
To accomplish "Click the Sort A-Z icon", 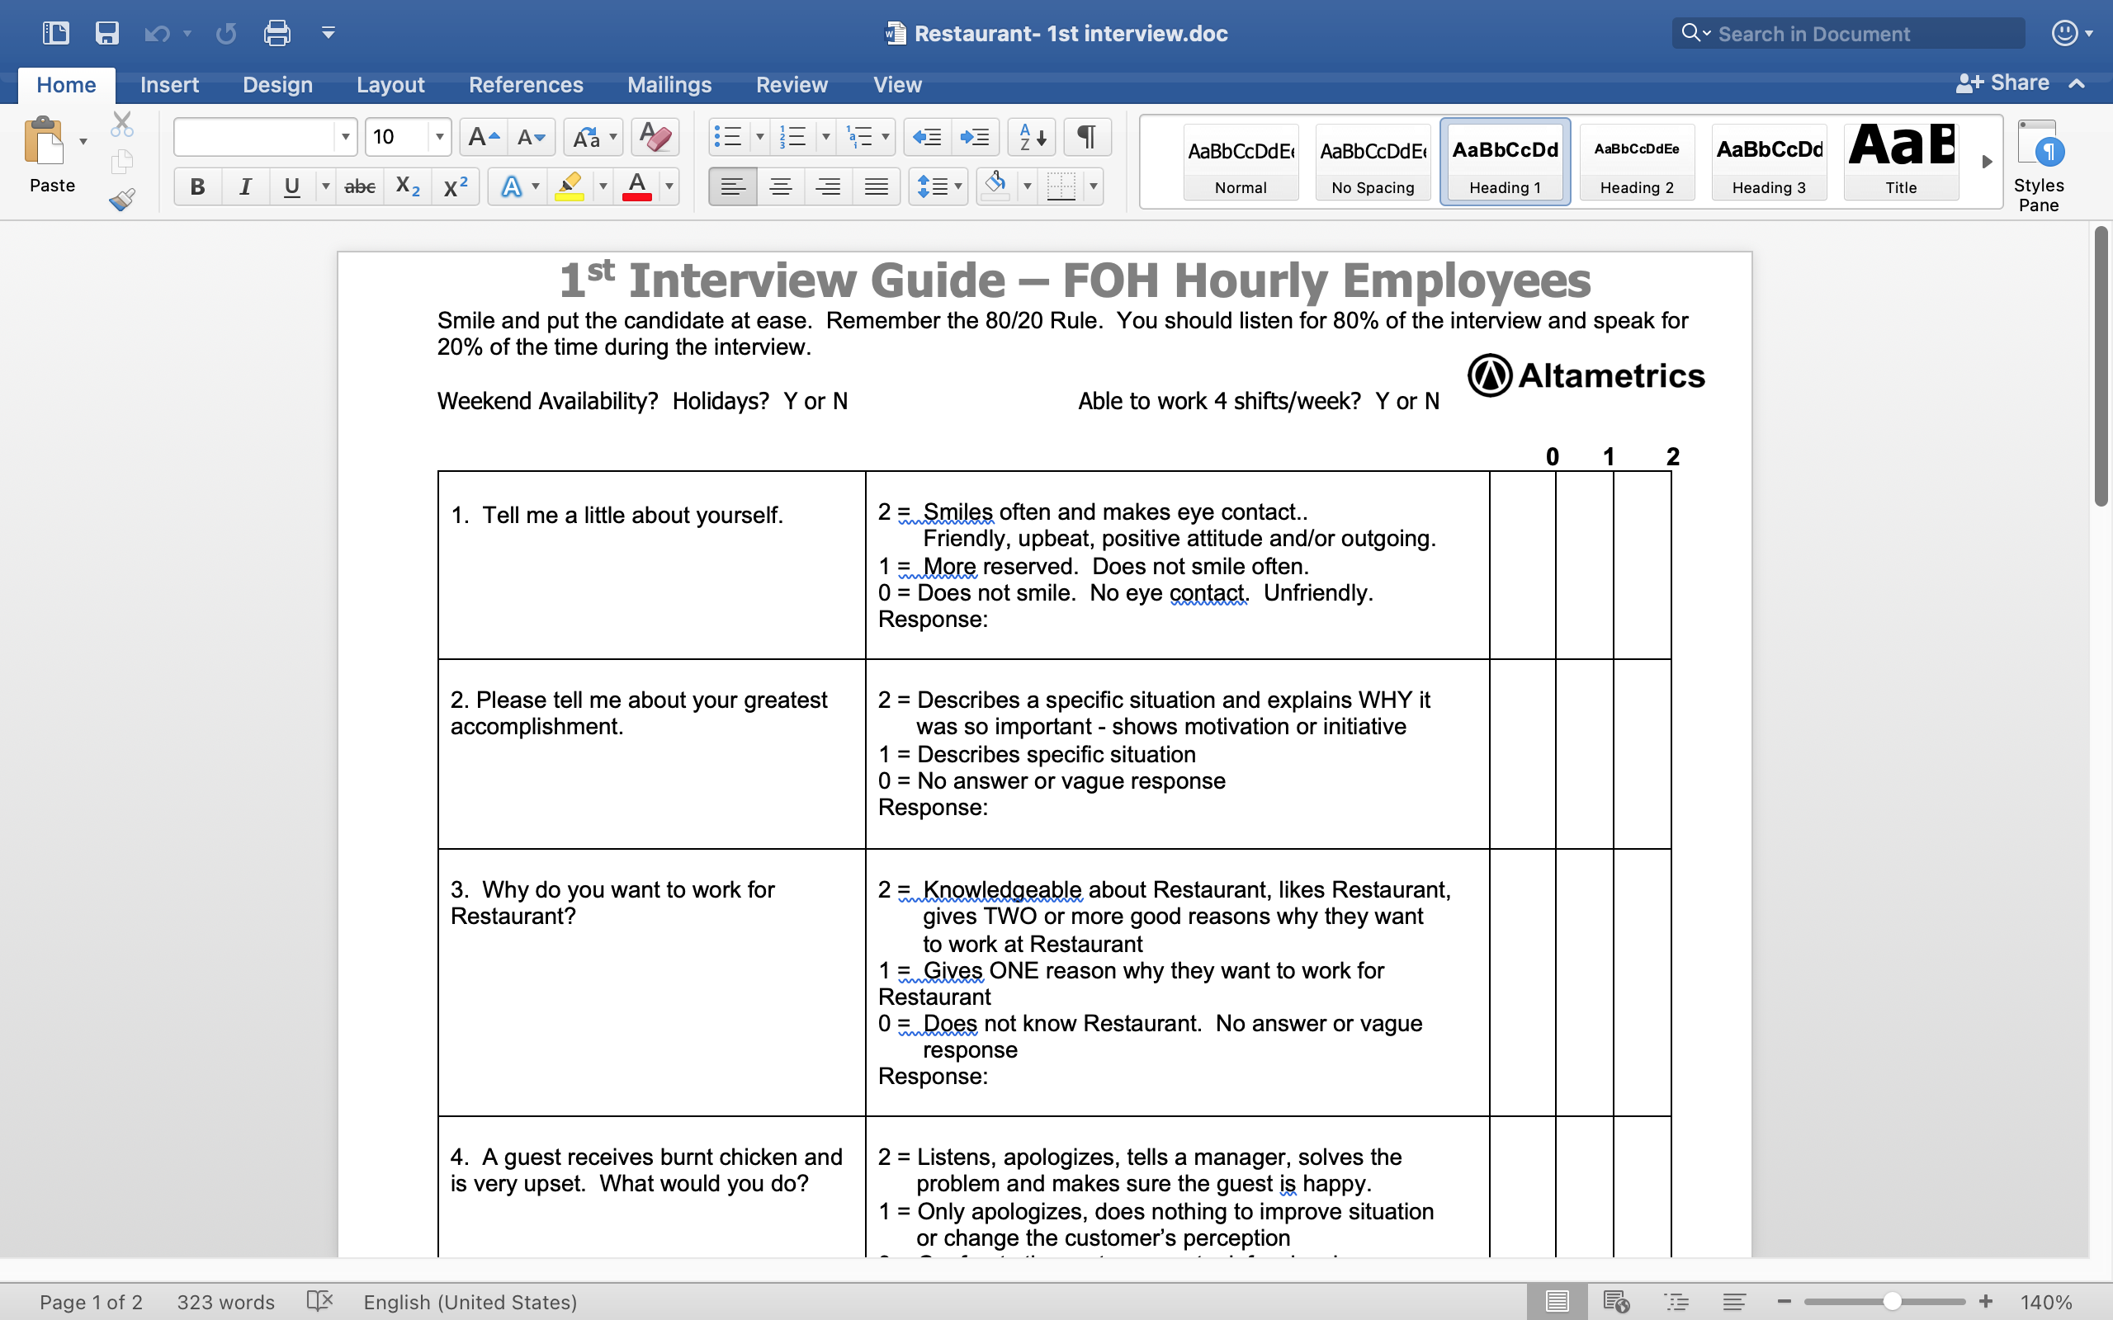I will 1032,137.
